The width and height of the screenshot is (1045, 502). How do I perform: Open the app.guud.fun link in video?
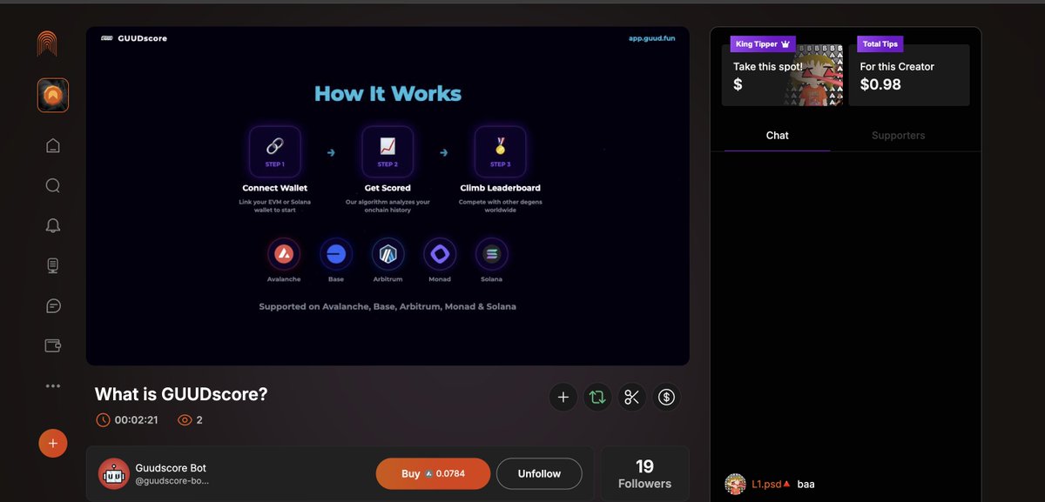click(x=651, y=38)
